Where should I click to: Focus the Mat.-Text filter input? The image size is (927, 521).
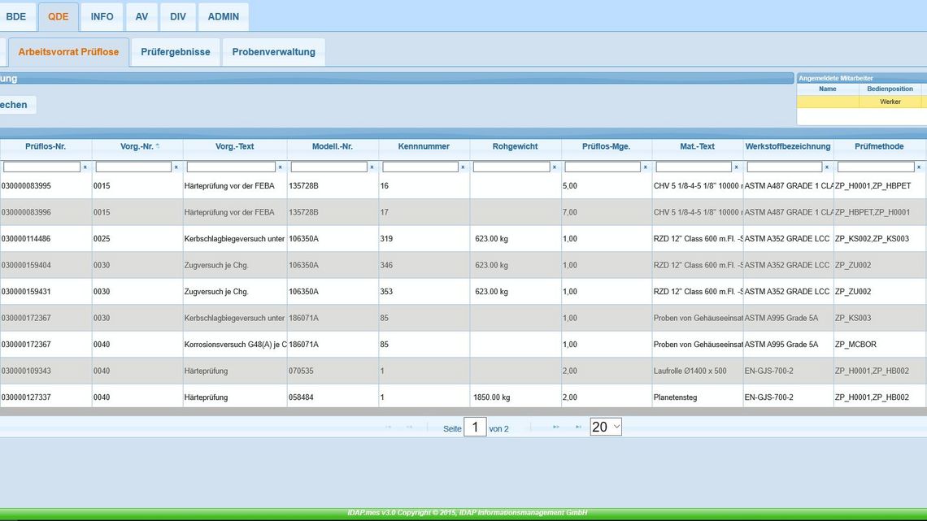coord(694,167)
